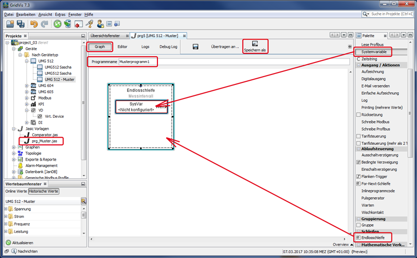Viewport: 417px width, 258px height.
Task: Select Endlosschleife in the Palette
Action: (x=373, y=238)
